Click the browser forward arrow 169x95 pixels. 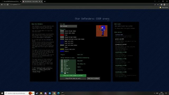point(5,5)
